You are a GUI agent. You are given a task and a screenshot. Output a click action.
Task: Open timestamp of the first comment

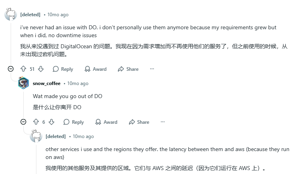[x=58, y=15]
